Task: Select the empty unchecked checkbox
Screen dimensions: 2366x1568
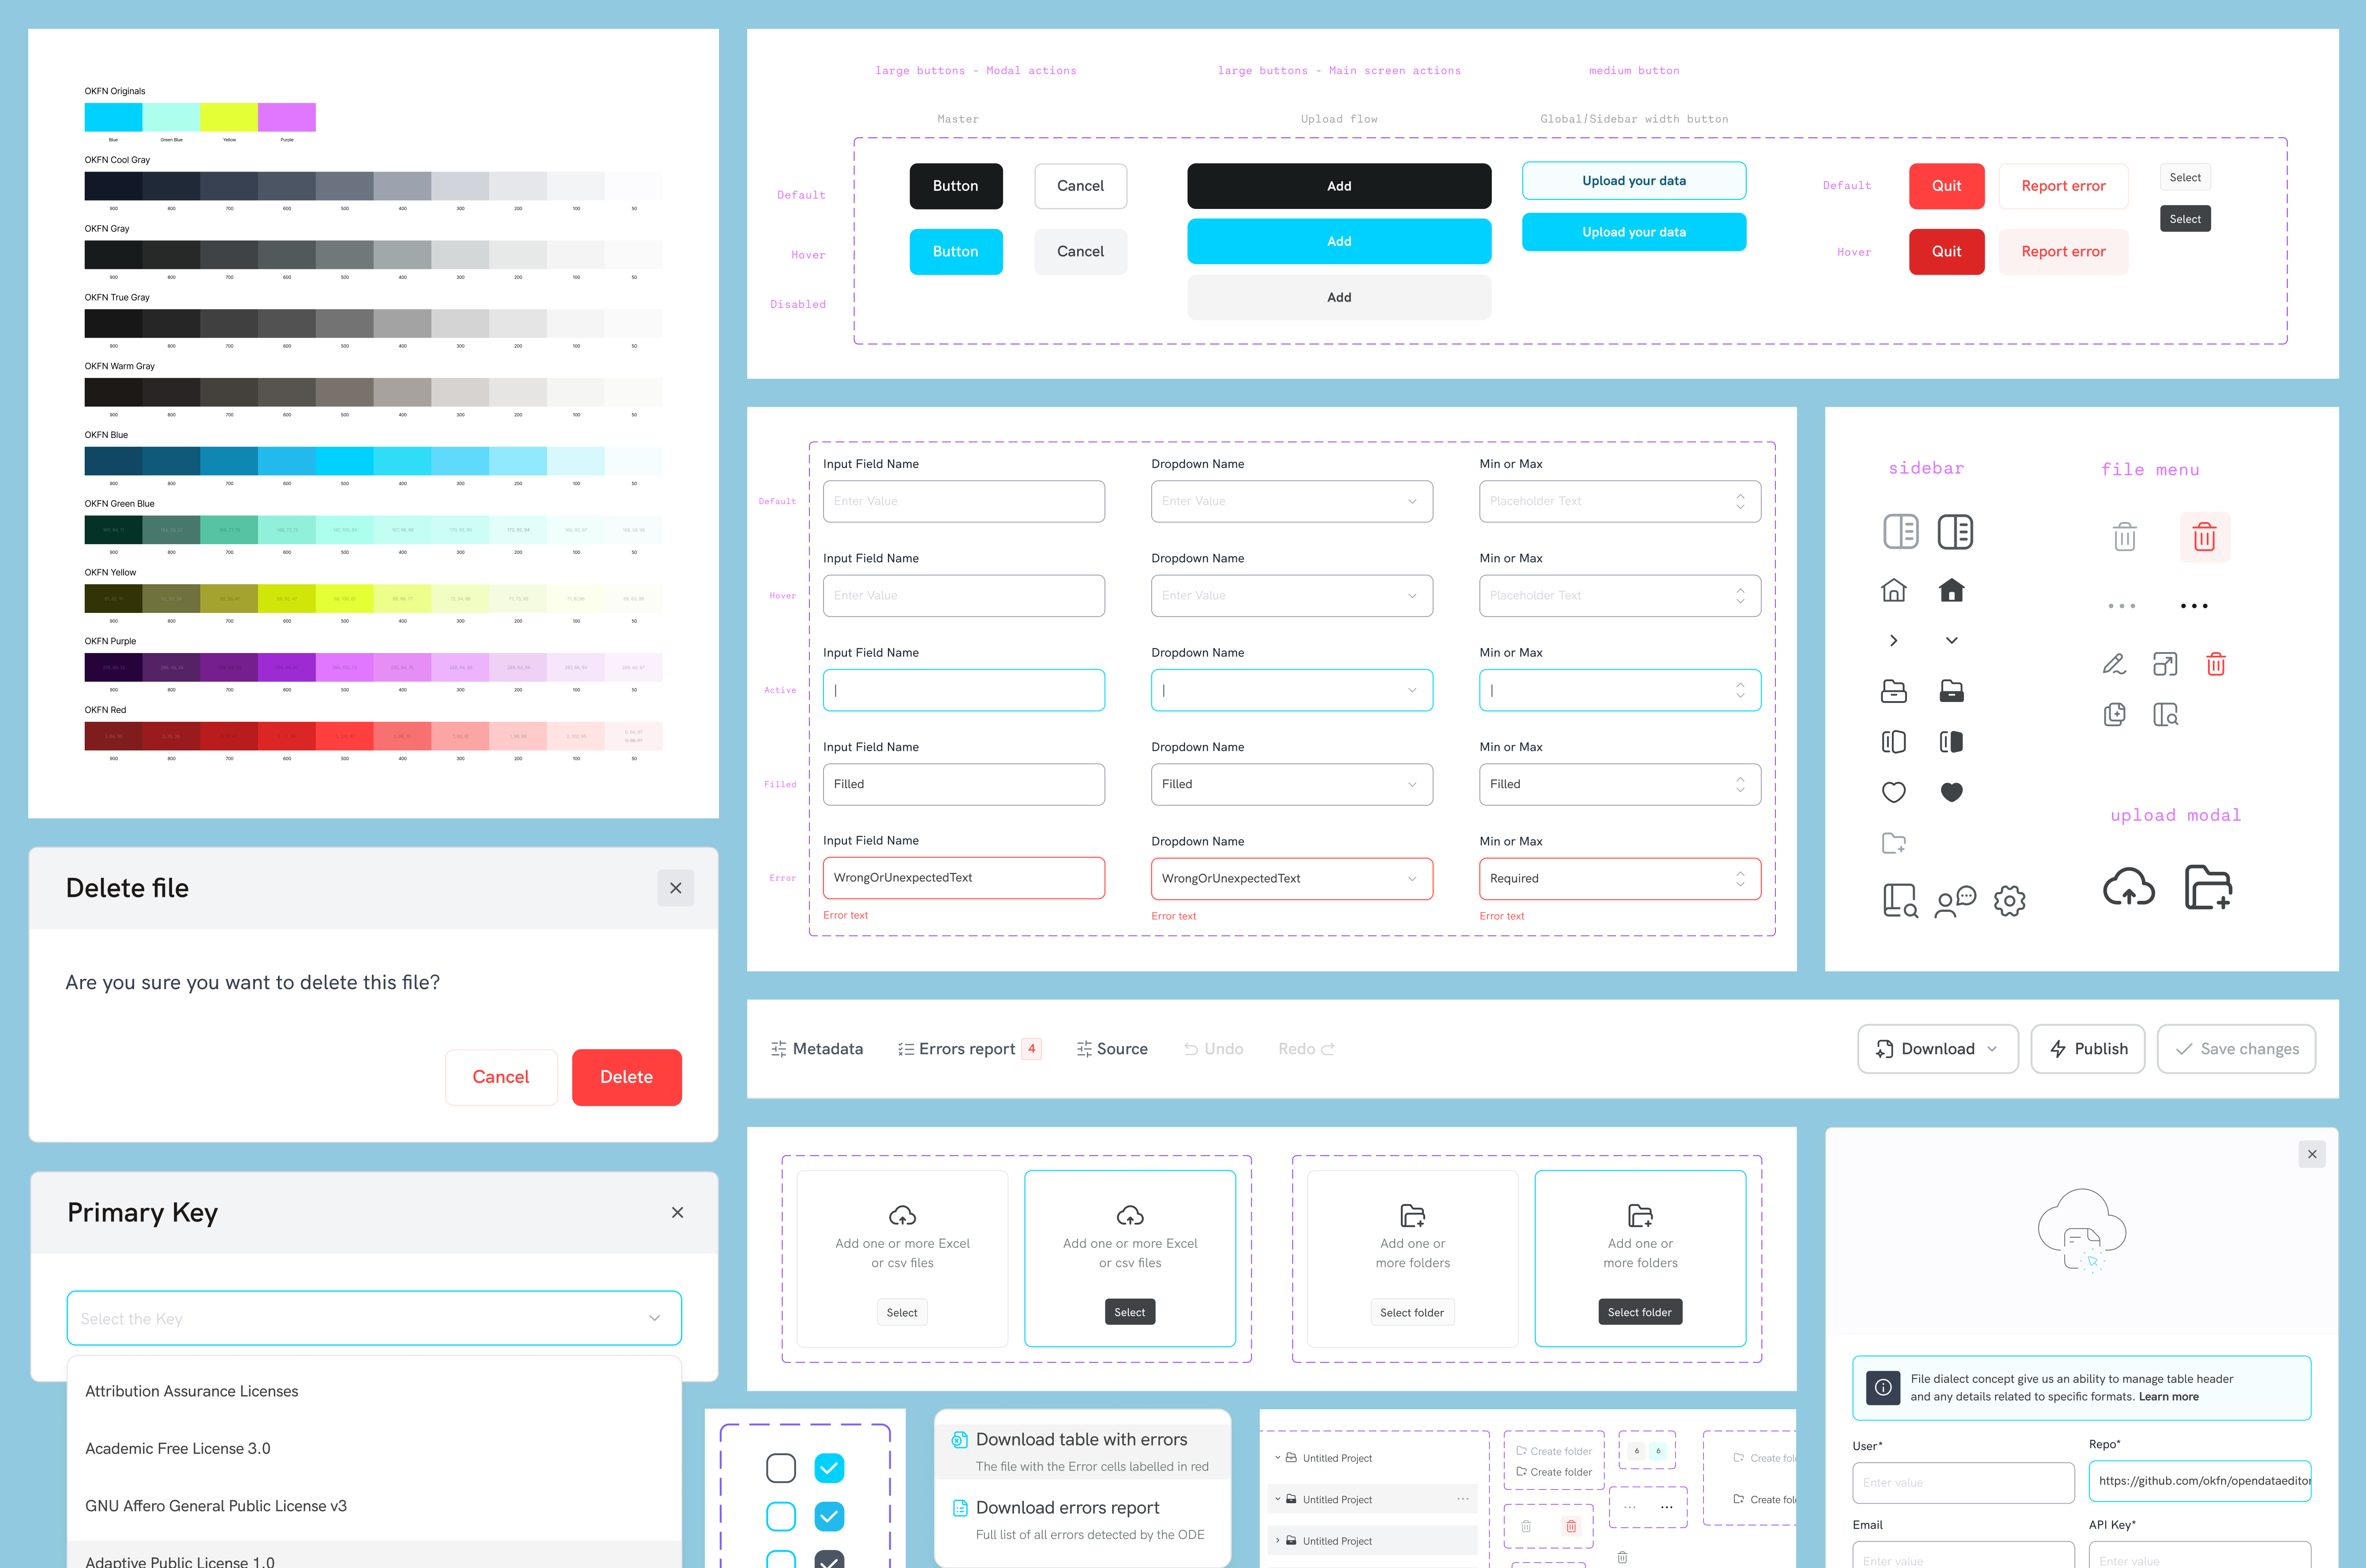Action: [781, 1468]
